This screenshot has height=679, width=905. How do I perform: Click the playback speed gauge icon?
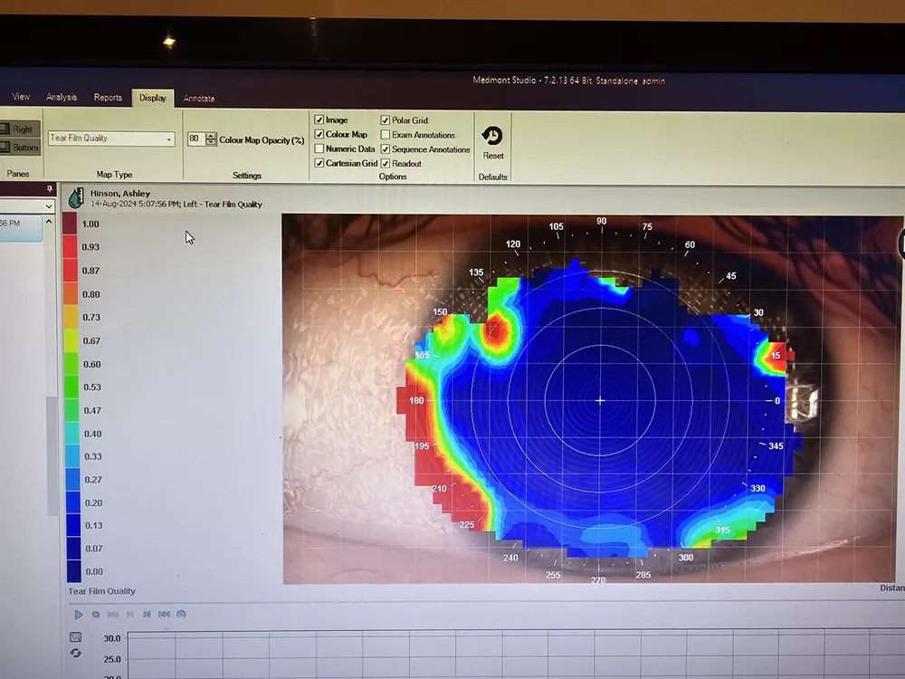181,614
